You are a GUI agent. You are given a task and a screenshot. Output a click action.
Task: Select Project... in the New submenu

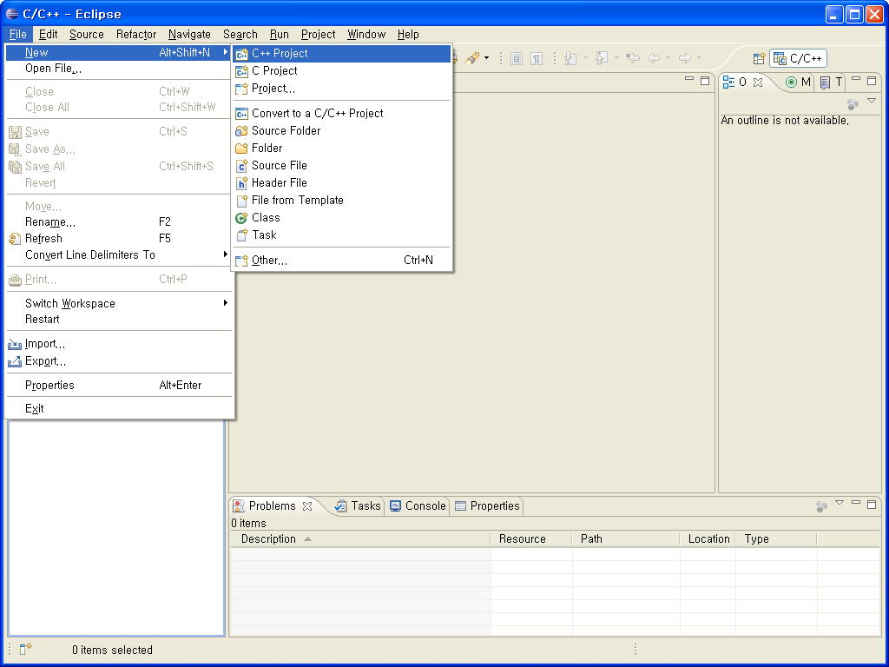342,89
